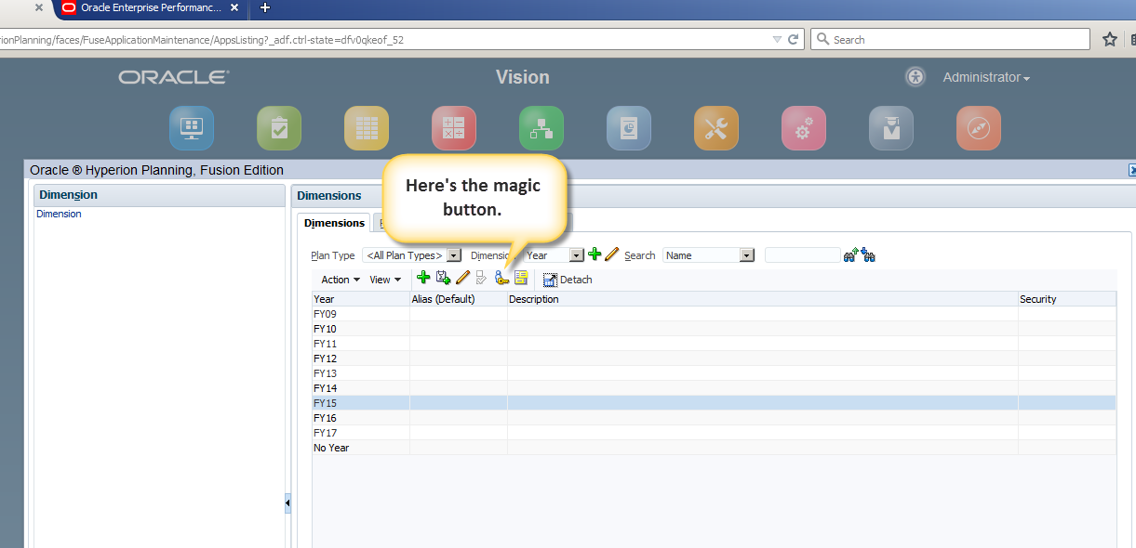Click the Alias (Default) column header
This screenshot has width=1136, height=548.
click(458, 299)
